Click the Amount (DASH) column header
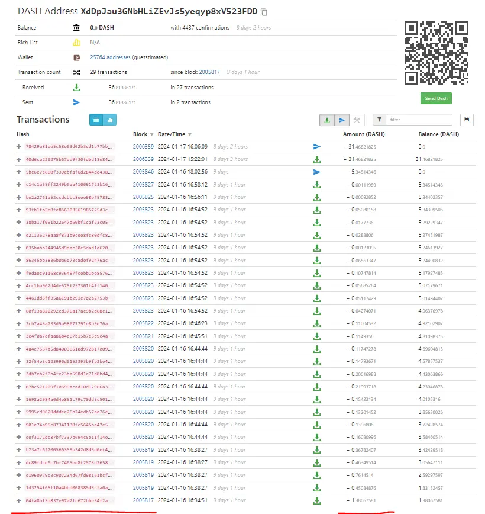 pyautogui.click(x=364, y=134)
